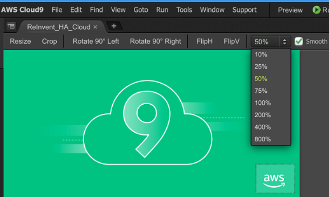Select the highlighted 50% zoom option
The height and width of the screenshot is (197, 329).
pyautogui.click(x=271, y=79)
